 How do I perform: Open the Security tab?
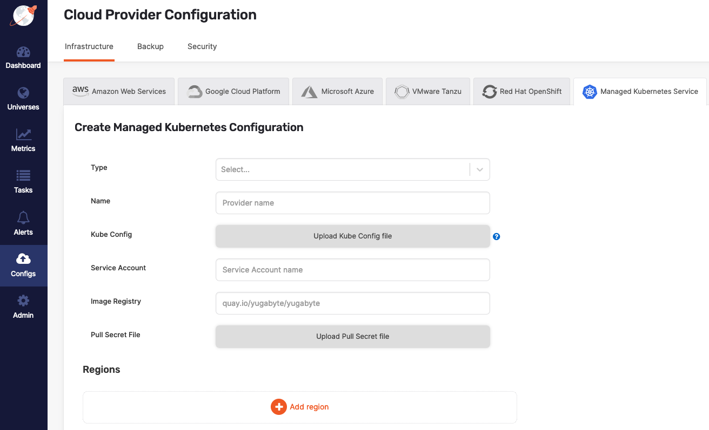tap(202, 46)
